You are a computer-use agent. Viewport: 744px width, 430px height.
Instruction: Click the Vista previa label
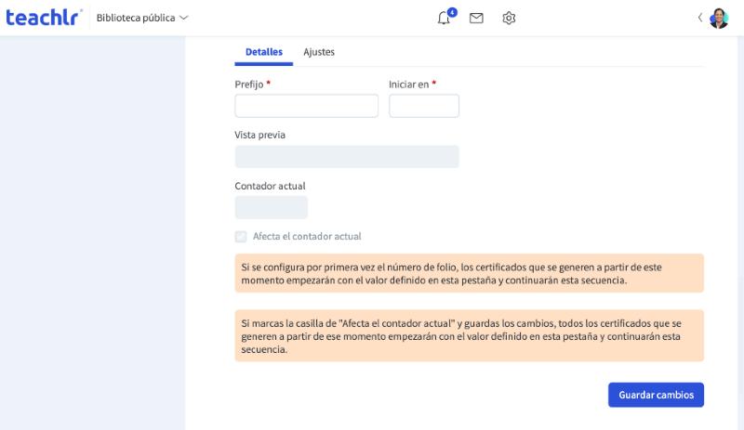coord(260,135)
